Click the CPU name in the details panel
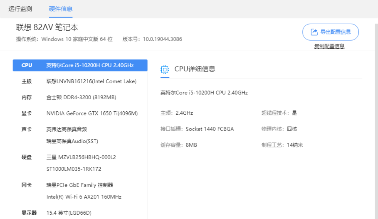Image resolution: width=378 pixels, height=219 pixels. tap(204, 93)
